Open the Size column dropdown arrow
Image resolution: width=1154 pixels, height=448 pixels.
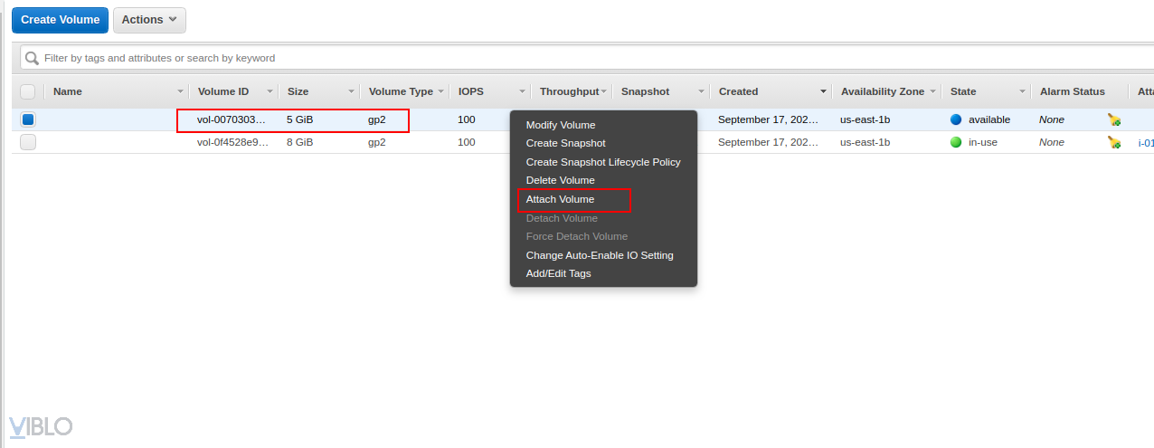coord(351,91)
